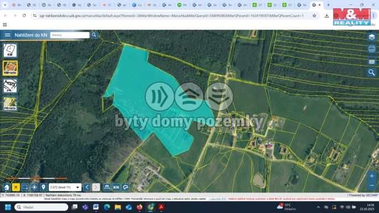Zoom in with the plus button
Image resolution: width=379 pixels, height=213 pixels.
[372, 176]
